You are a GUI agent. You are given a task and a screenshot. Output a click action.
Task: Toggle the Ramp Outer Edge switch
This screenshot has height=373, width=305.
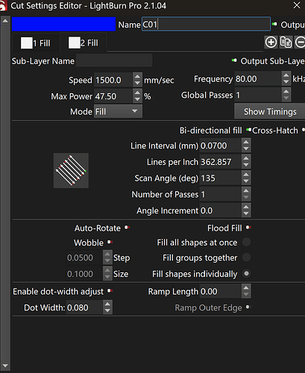click(248, 307)
